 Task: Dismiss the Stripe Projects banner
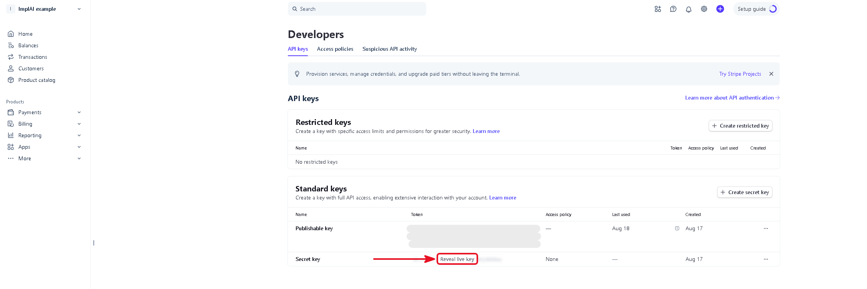pos(771,74)
